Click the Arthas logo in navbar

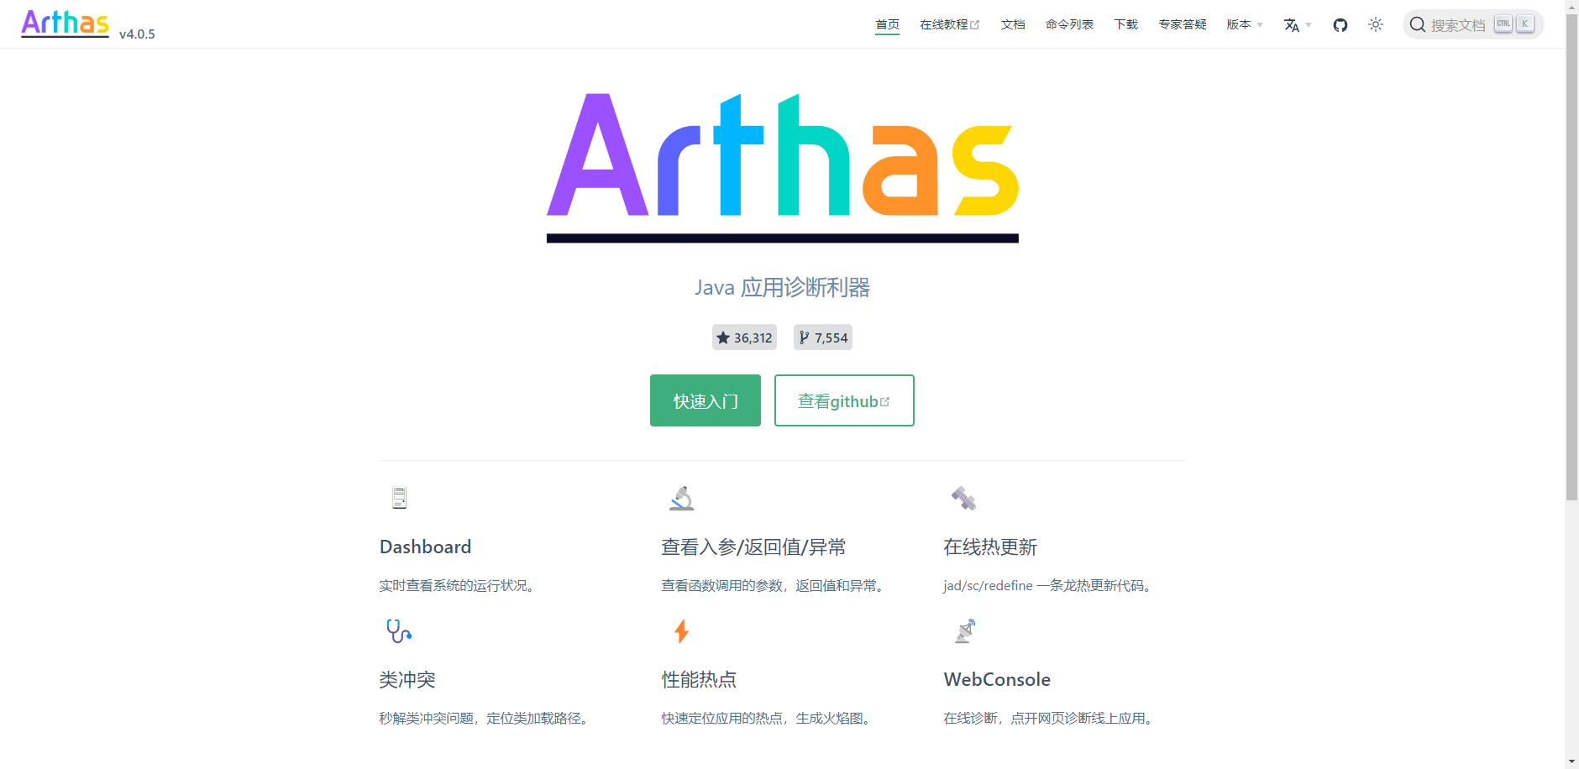pos(65,24)
